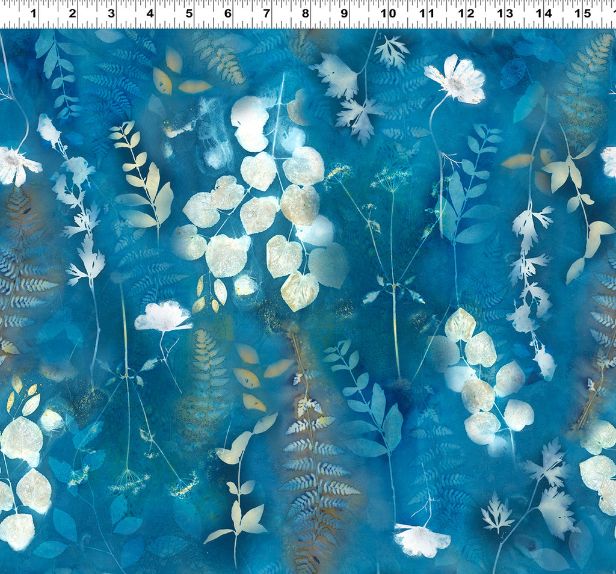Screen dimensions: 616x574
Task: Click the white flower on the left edge
Action: click(x=17, y=164)
